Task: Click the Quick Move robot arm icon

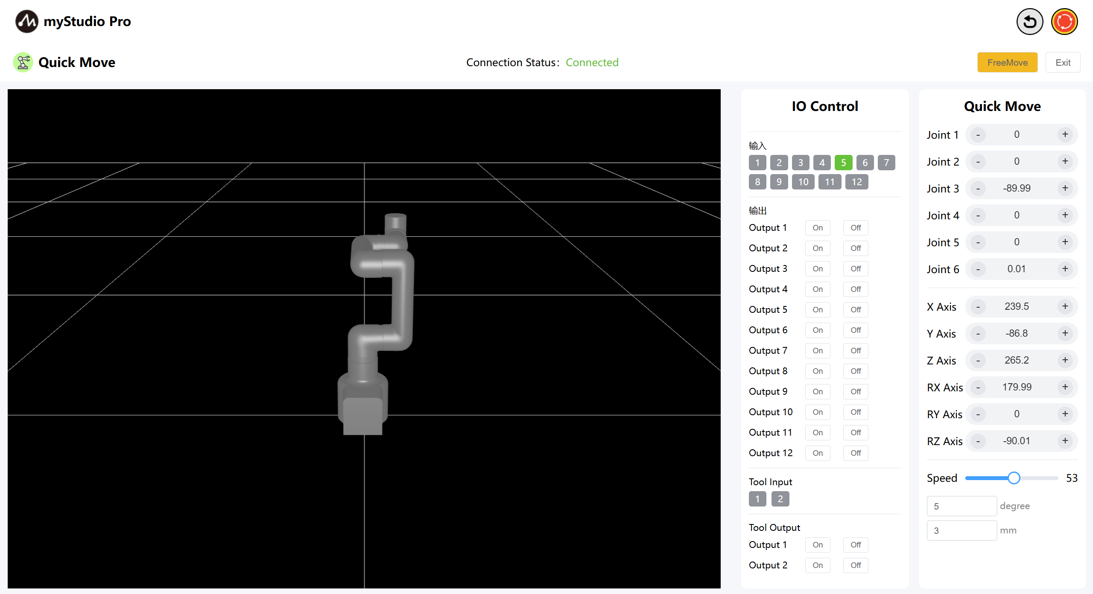Action: (x=23, y=62)
